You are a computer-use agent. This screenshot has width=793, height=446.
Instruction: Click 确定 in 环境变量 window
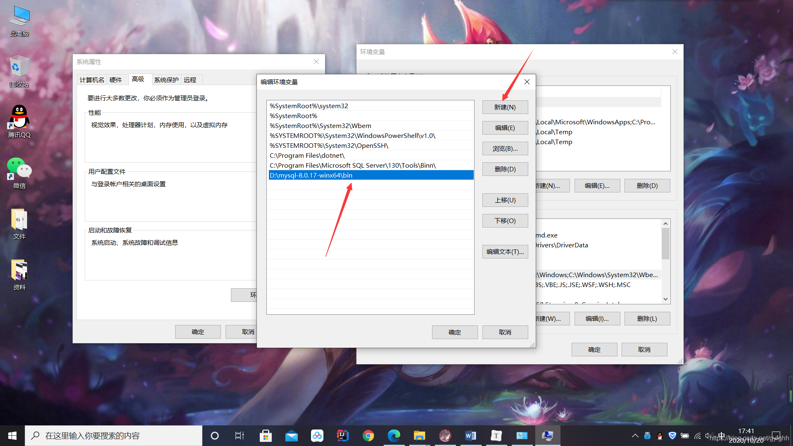coord(594,350)
